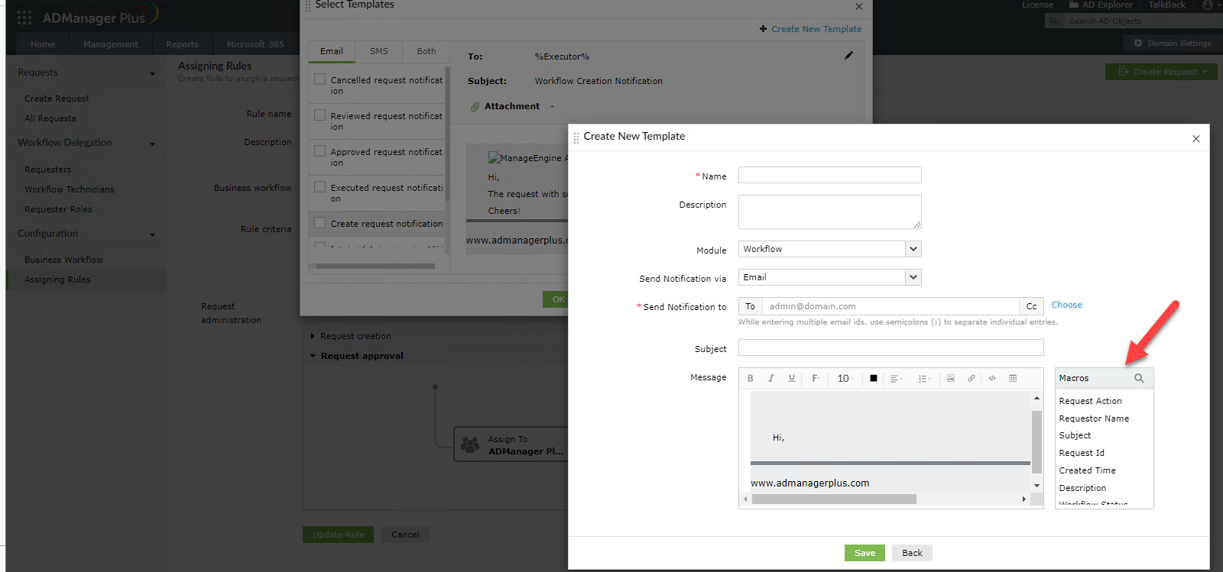This screenshot has width=1223, height=572.
Task: Click the template Description text area
Action: tap(829, 212)
